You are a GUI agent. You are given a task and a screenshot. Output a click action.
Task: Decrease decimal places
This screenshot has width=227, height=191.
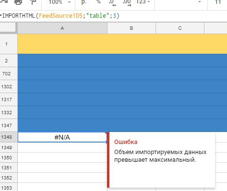point(112,3)
